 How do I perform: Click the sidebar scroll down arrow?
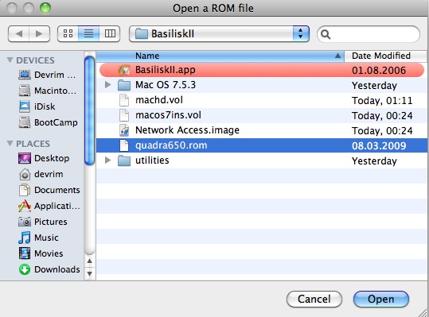tap(89, 273)
